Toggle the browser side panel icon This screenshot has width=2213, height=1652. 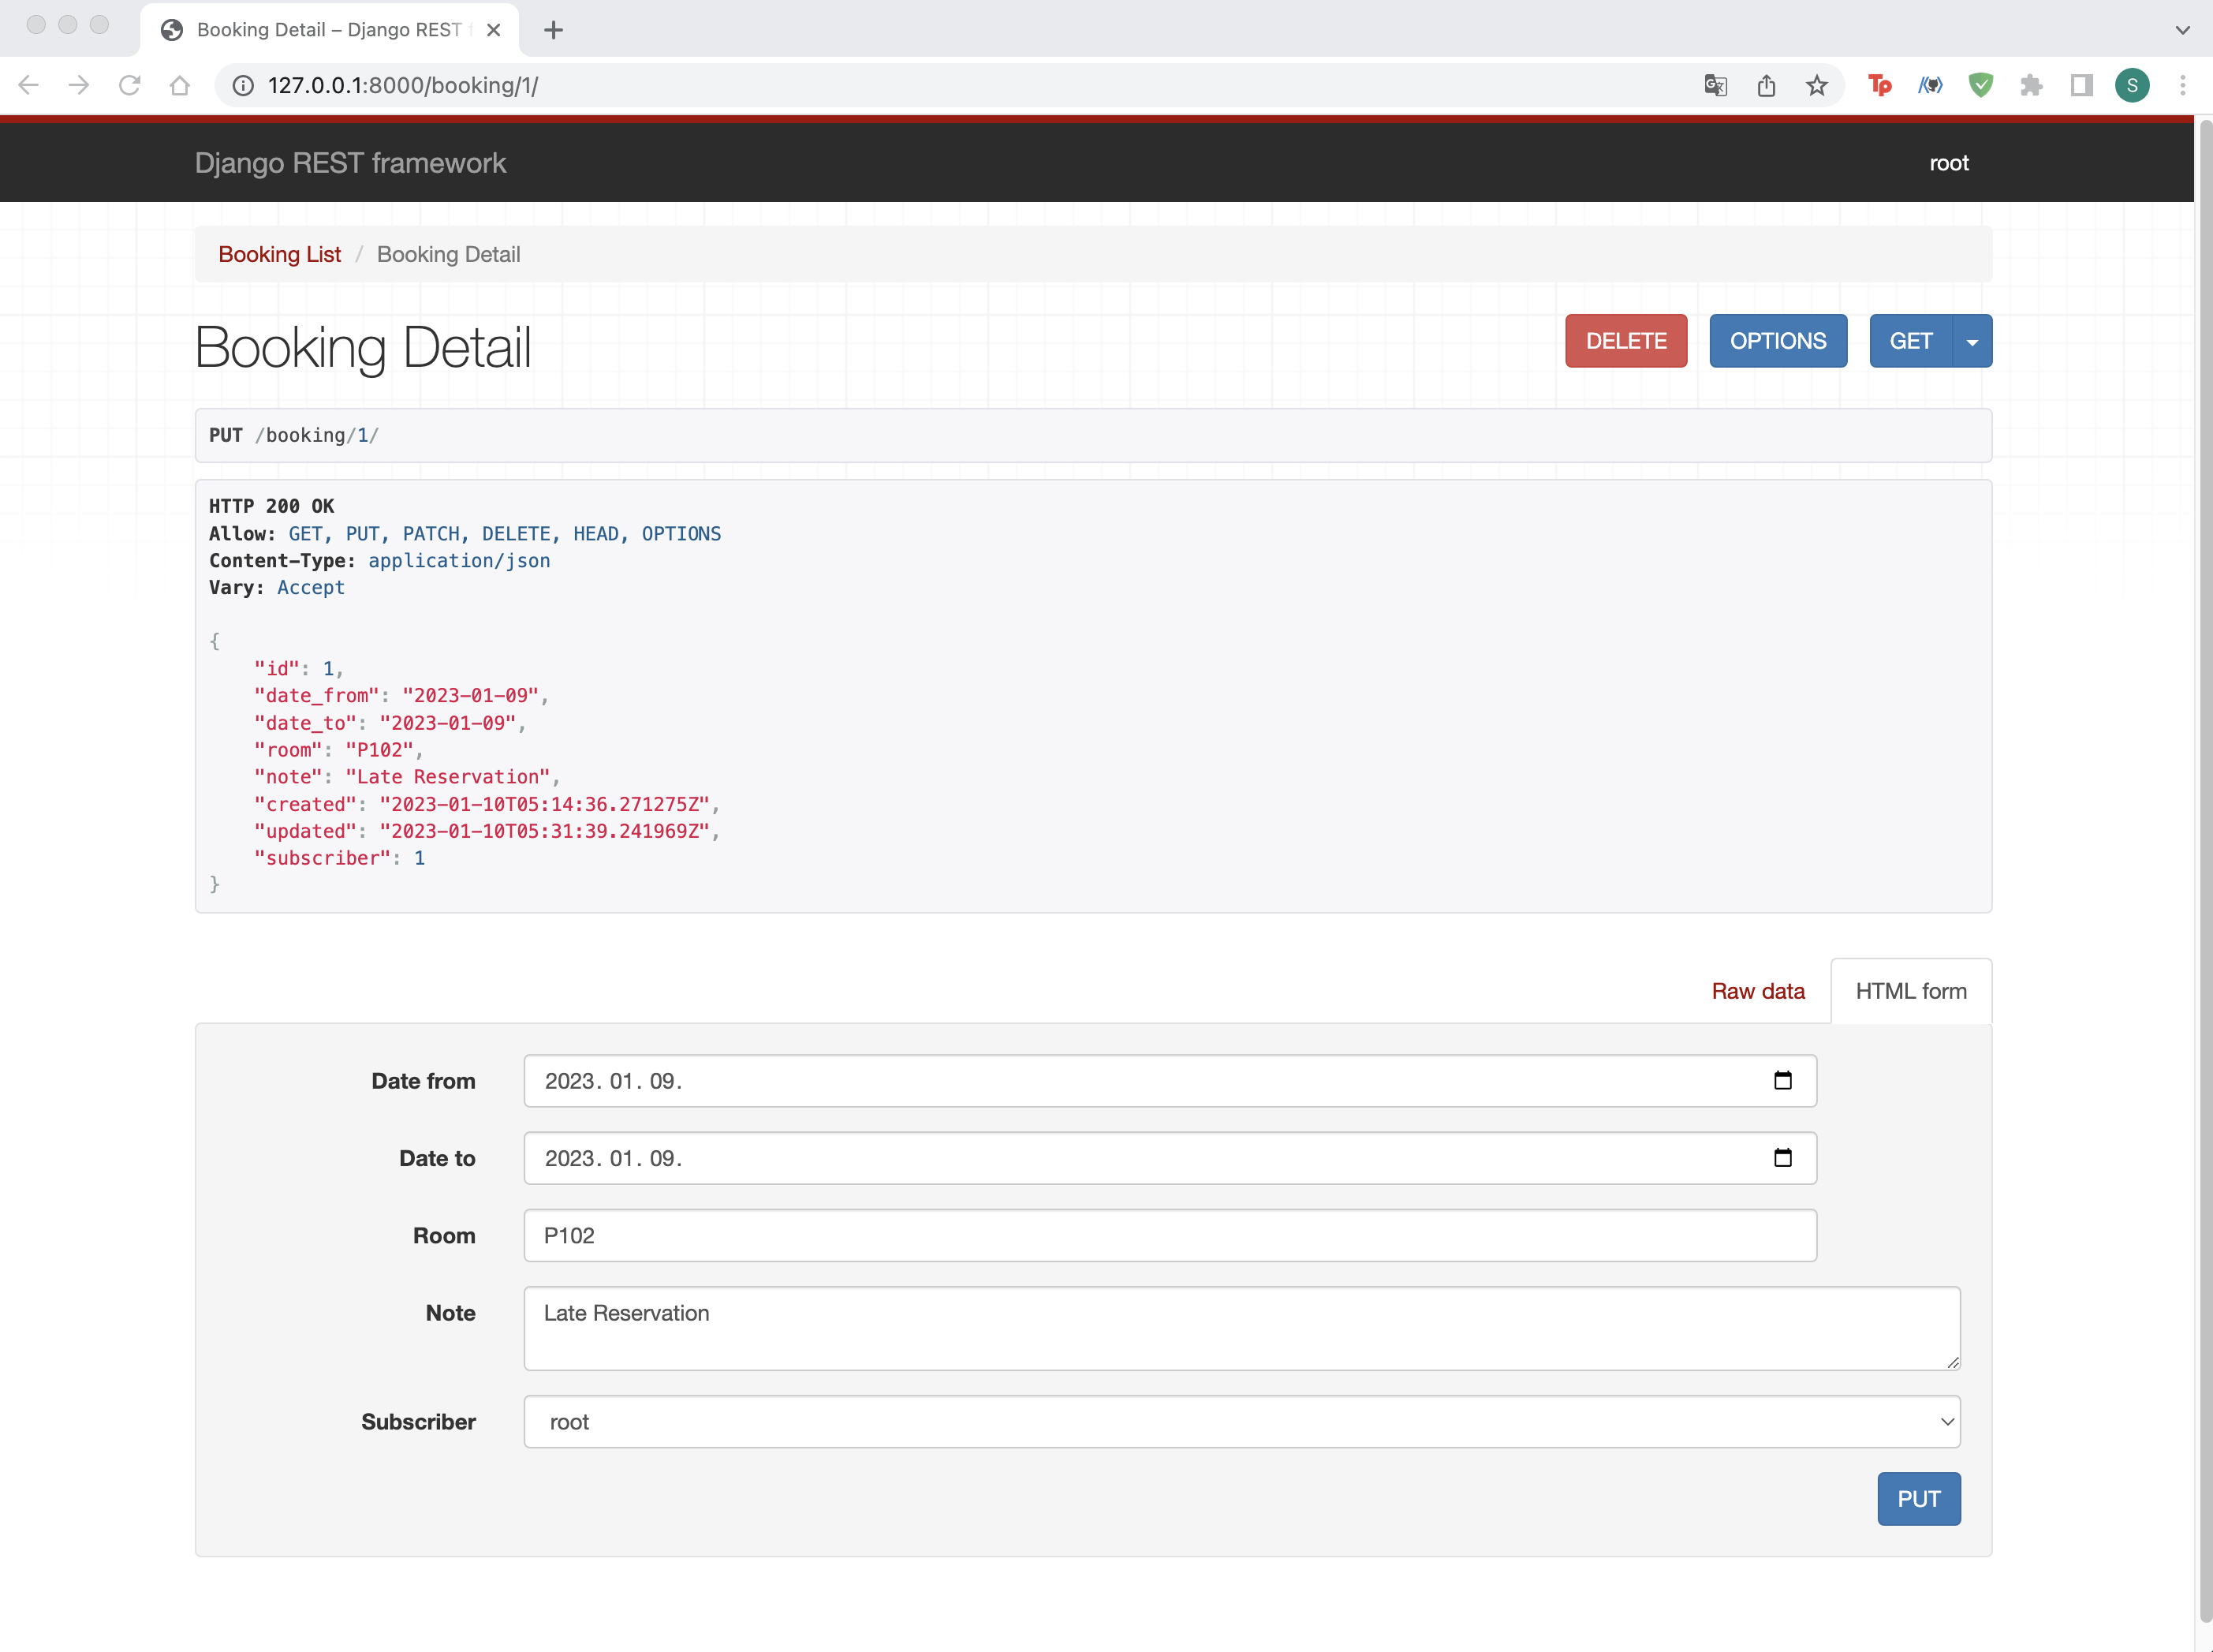click(x=2081, y=86)
